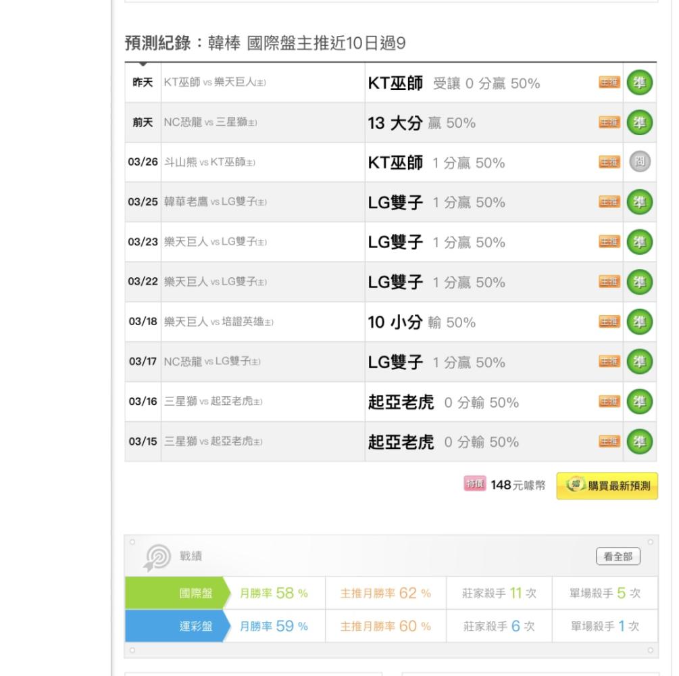Click green 準 badge on 03/18 row

(639, 322)
